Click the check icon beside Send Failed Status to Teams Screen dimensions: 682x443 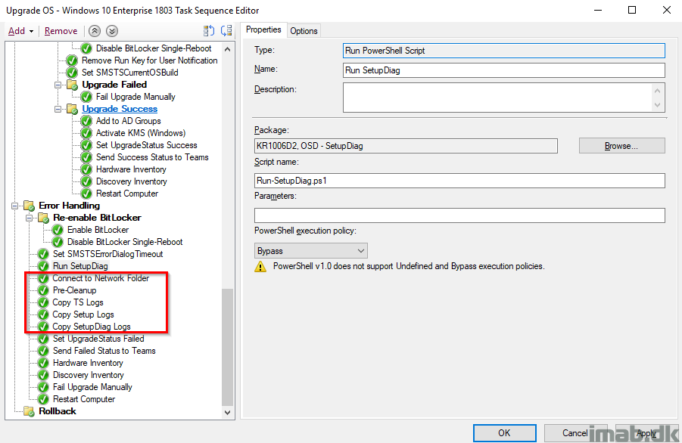pyautogui.click(x=43, y=351)
